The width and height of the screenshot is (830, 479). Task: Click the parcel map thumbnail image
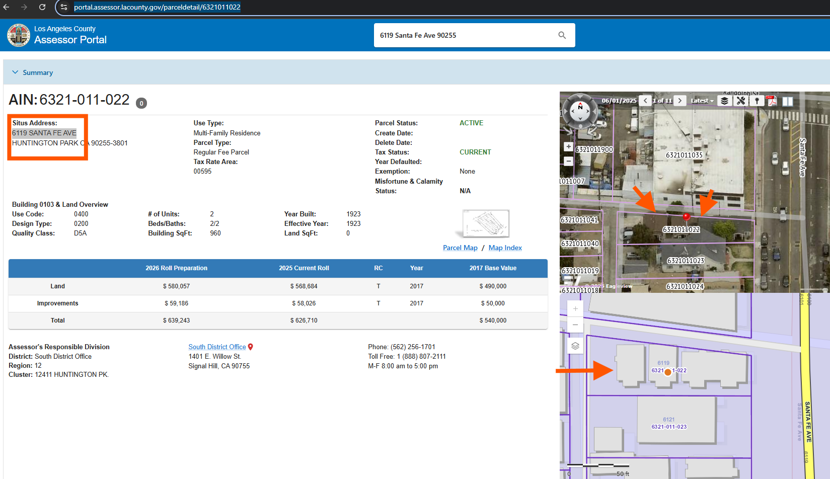pyautogui.click(x=485, y=223)
